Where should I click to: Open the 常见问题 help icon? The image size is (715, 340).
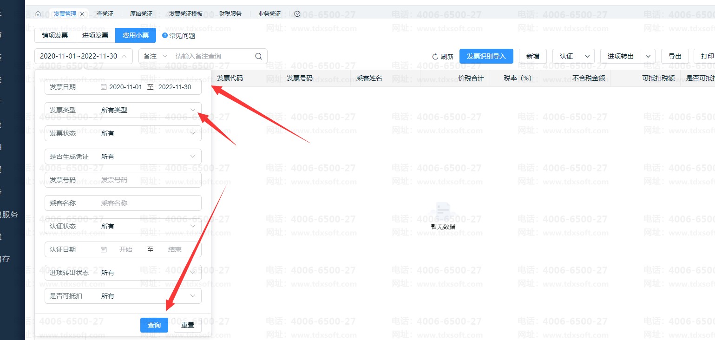point(165,35)
